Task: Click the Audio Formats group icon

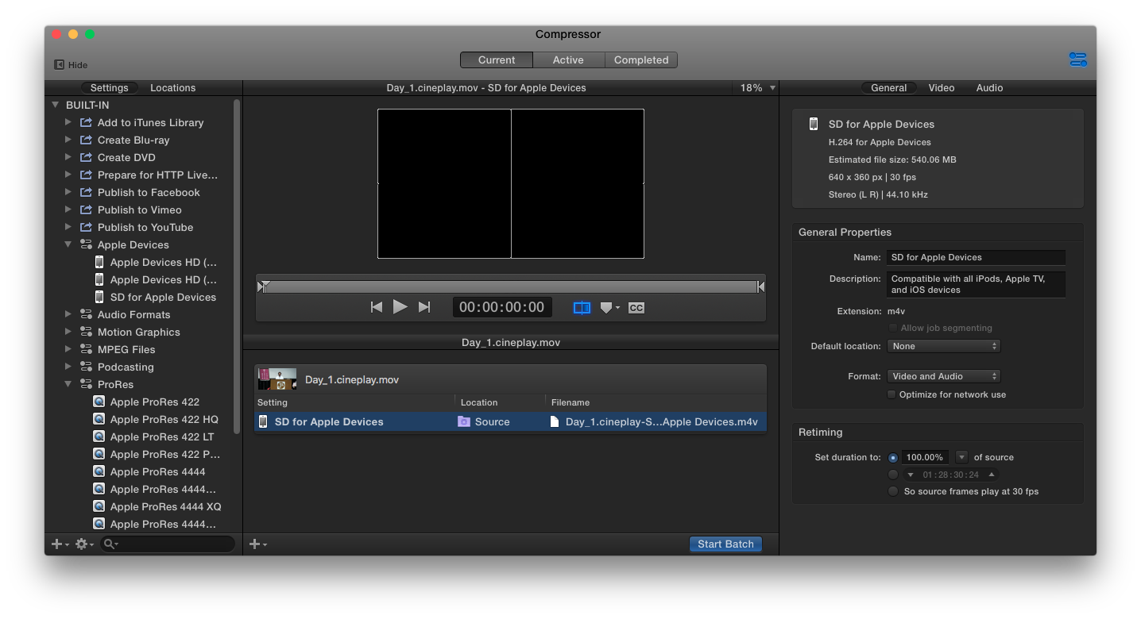Action: pos(86,314)
